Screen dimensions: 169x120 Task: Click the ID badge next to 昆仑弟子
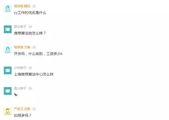tap(30, 27)
